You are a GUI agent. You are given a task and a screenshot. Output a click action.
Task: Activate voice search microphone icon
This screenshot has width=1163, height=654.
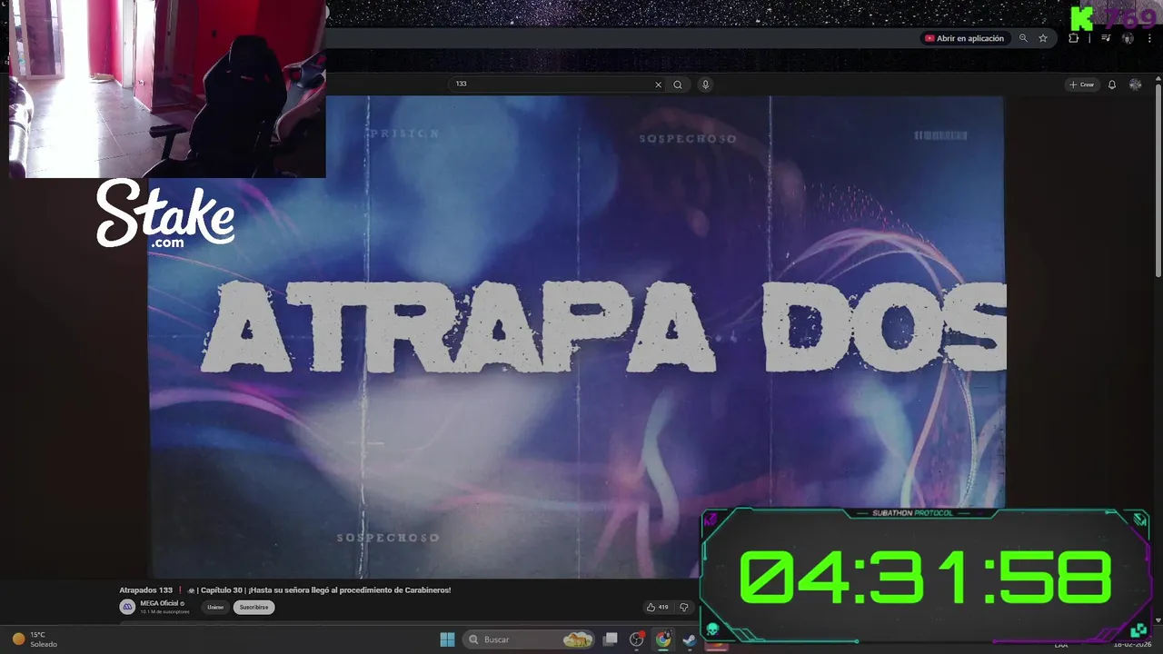(x=705, y=84)
